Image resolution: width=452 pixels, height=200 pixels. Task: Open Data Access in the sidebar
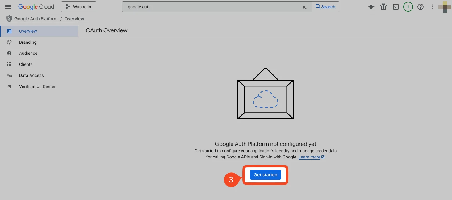(39, 75)
